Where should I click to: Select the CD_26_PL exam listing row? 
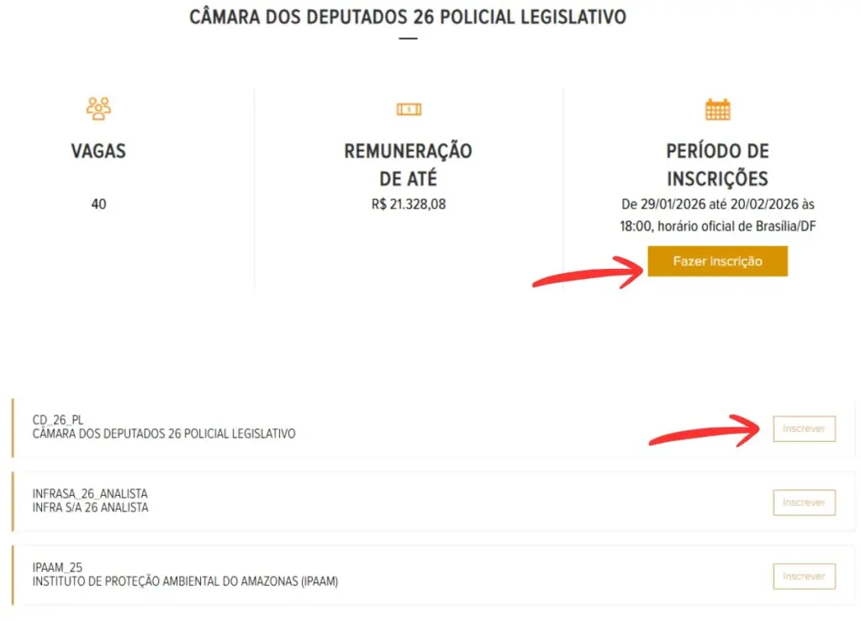pos(336,427)
